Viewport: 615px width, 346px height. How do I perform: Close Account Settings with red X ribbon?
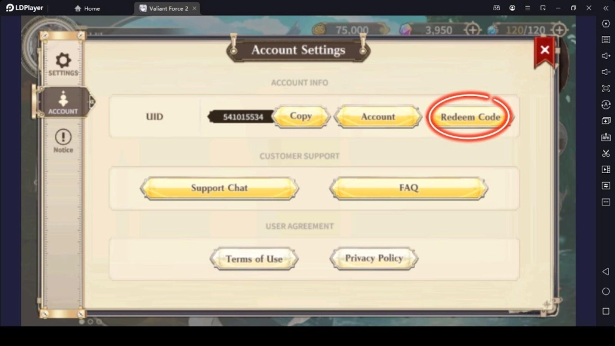(544, 50)
